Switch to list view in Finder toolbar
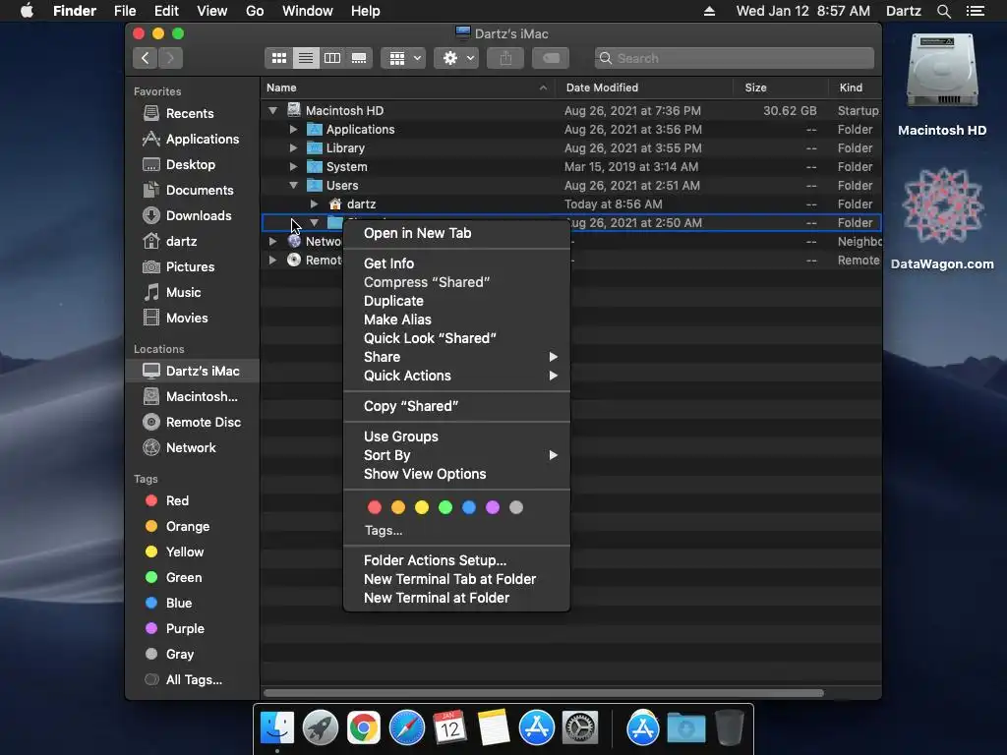1007x755 pixels. (306, 58)
